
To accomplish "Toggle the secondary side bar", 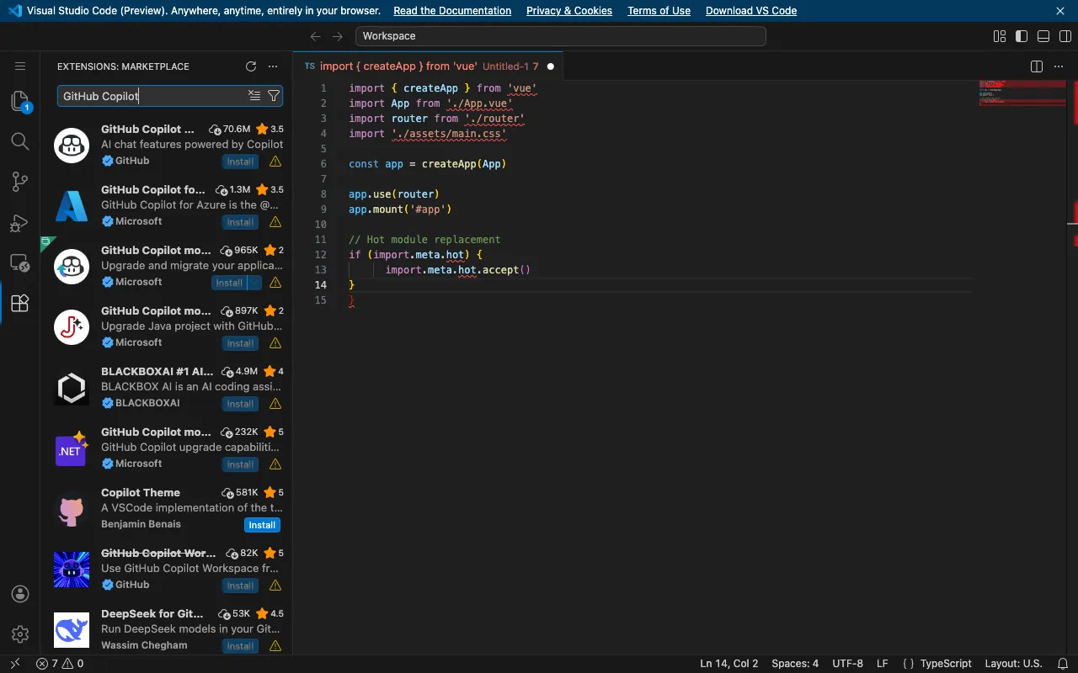I will [x=1065, y=36].
